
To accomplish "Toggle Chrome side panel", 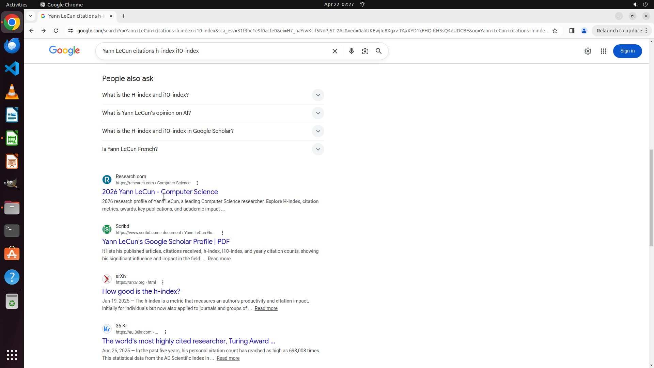I will (x=572, y=31).
